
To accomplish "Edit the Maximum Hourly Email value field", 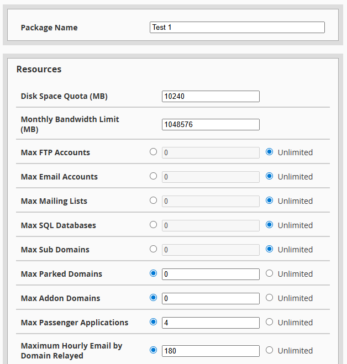I will tap(211, 351).
